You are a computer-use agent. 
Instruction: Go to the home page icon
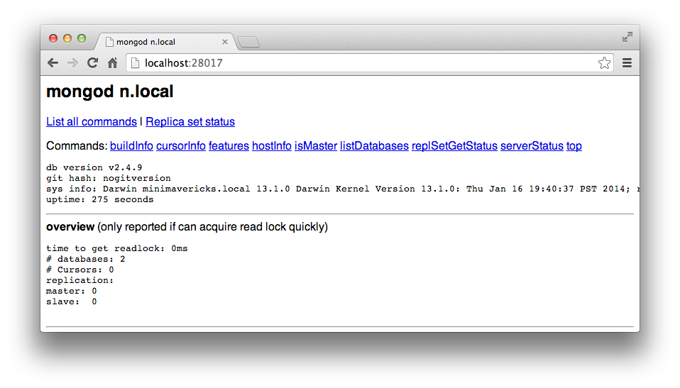tap(112, 63)
